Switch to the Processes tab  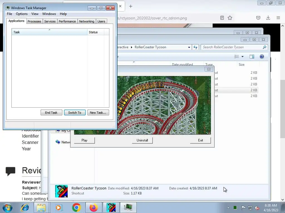pos(34,21)
